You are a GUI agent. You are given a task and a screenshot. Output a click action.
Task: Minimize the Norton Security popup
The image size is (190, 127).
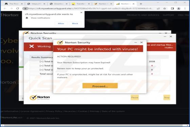(136, 43)
